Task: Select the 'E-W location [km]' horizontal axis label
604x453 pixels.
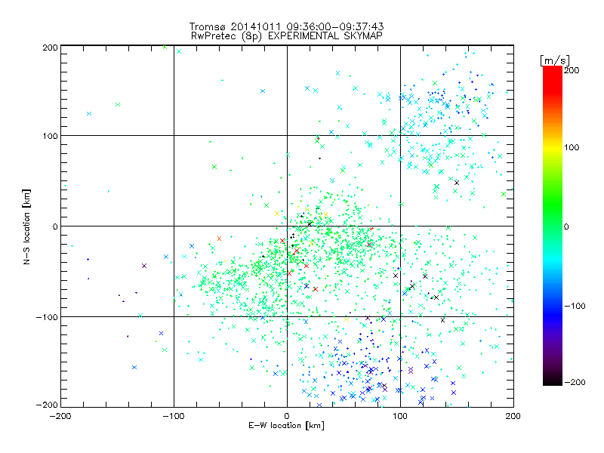Action: click(286, 426)
